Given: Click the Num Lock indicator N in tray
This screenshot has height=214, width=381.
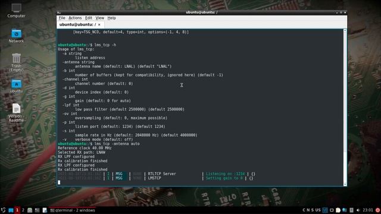Looking at the screenshot, I should (308, 210).
